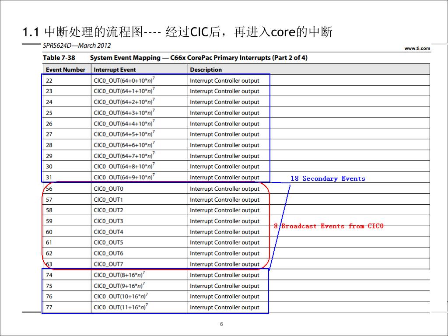448x336 pixels.
Task: Click the 'Table 7-38' label
Action: (59, 58)
